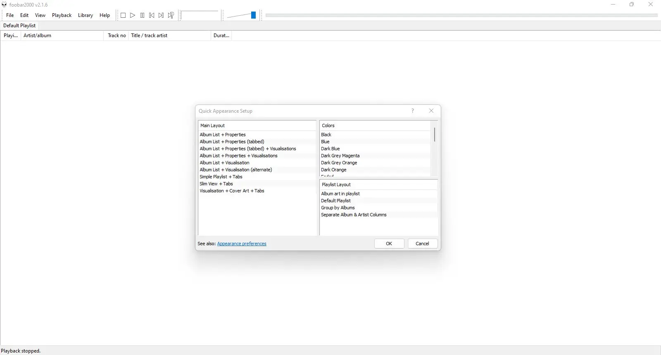Skip to next track icon
Viewport: 661px width, 355px height.
(161, 15)
